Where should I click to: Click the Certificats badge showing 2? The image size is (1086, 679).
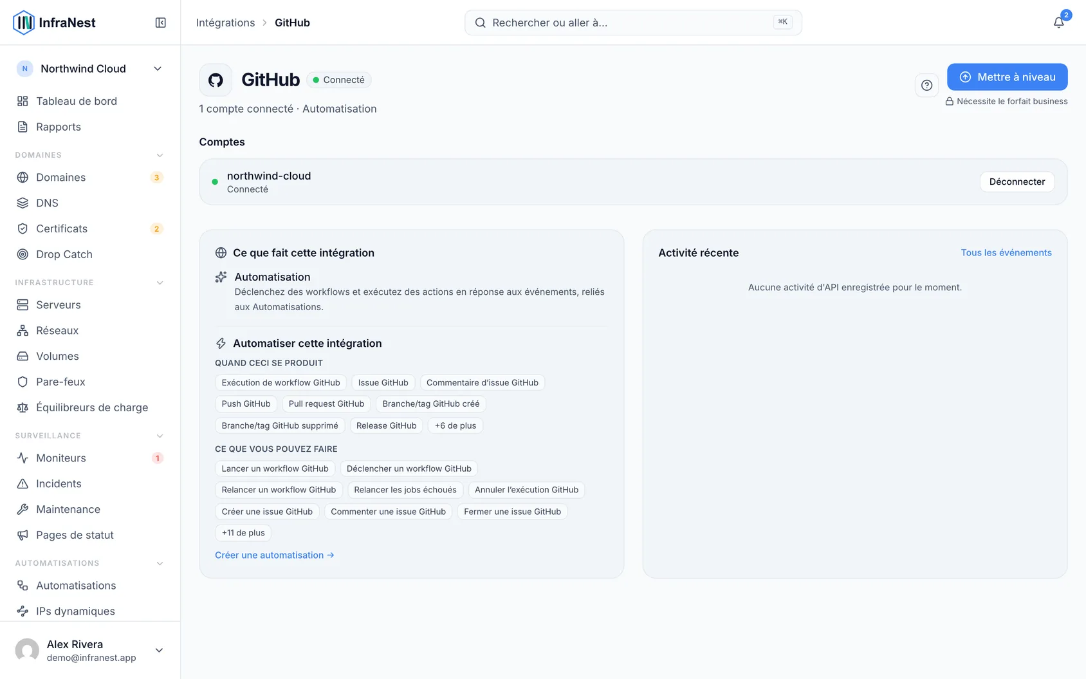[156, 229]
